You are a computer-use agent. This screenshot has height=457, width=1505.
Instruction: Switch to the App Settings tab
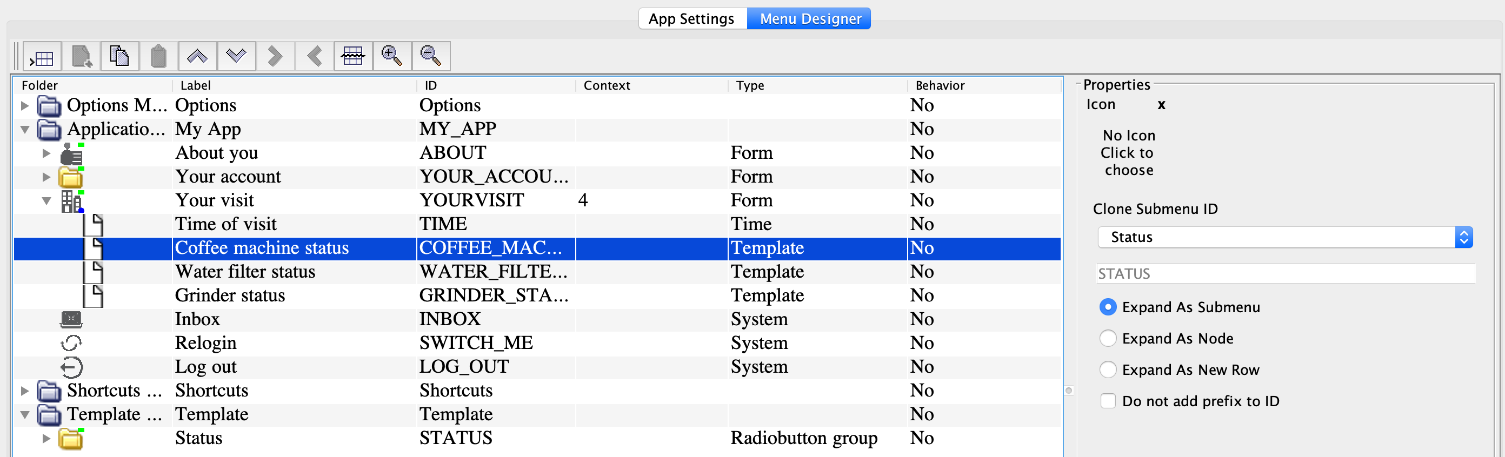[x=691, y=19]
